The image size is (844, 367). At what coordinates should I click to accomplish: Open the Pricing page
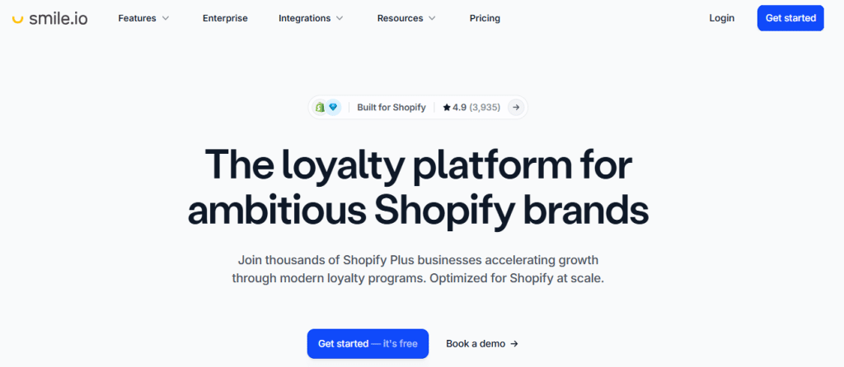tap(485, 18)
